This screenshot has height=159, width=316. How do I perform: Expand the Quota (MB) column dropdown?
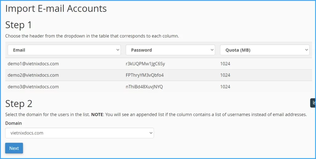(x=264, y=50)
